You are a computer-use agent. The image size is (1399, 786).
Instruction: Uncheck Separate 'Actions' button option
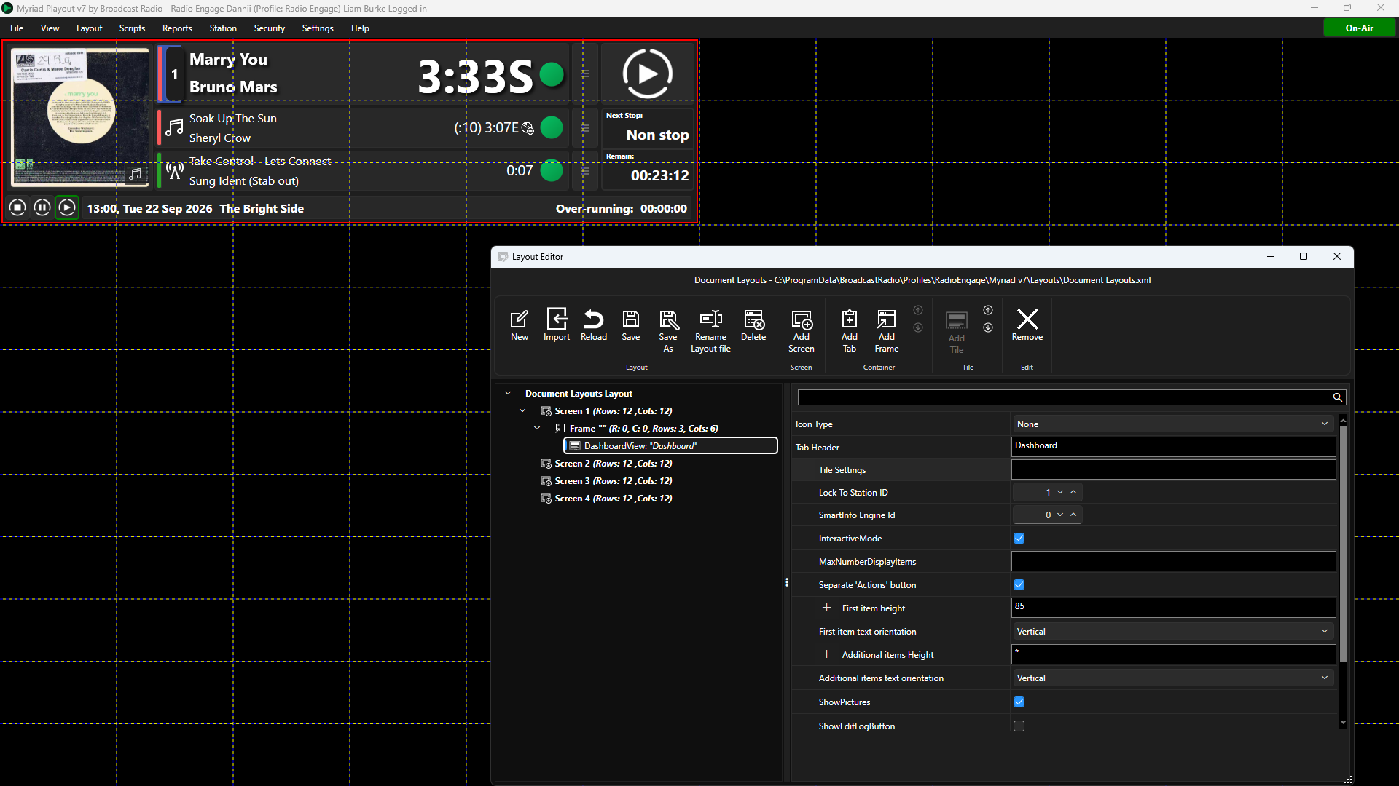(1019, 585)
